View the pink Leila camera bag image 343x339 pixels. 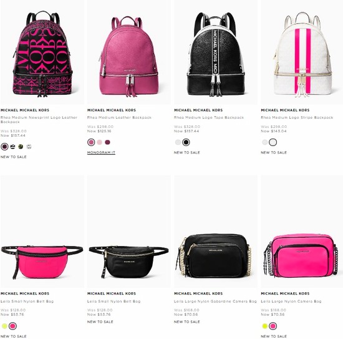click(301, 255)
